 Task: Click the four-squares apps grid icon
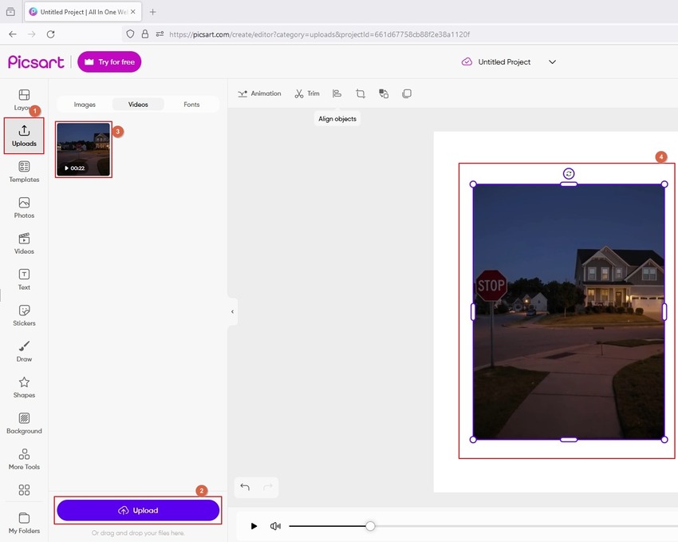[x=24, y=489]
